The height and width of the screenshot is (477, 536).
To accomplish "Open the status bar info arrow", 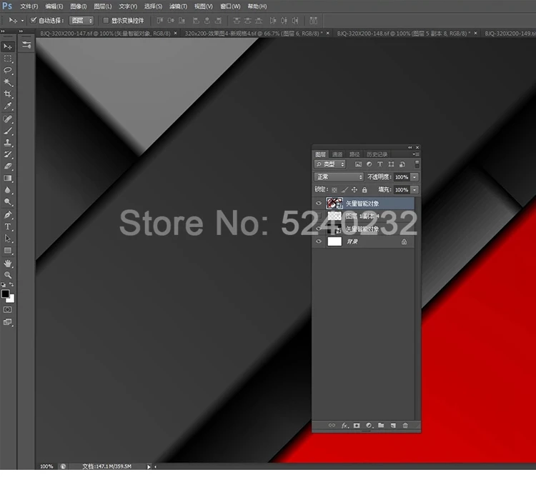I will coord(149,466).
